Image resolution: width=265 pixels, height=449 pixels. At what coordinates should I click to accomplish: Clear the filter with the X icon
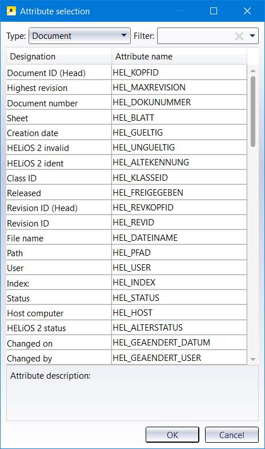[239, 36]
